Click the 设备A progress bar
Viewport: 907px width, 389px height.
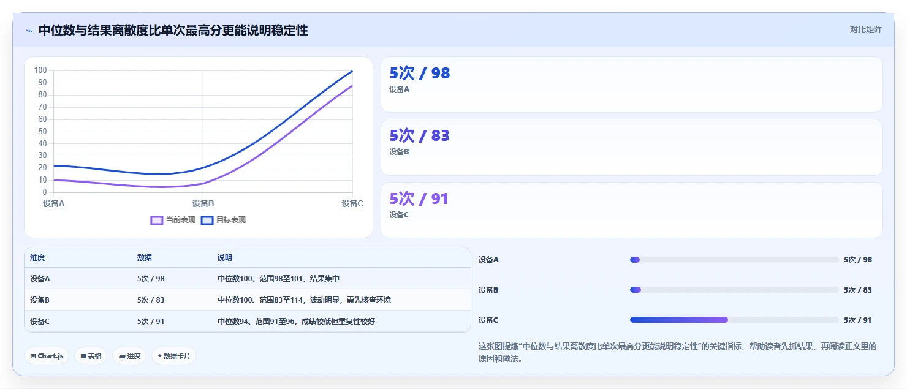coord(734,260)
